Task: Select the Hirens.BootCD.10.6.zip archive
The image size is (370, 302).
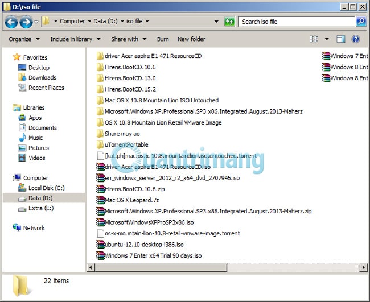Action: (x=130, y=189)
